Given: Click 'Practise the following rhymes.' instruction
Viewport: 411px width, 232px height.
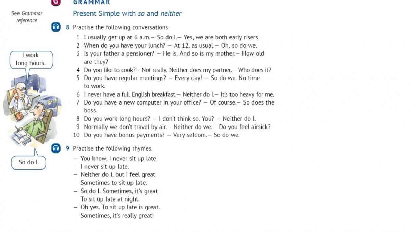Looking at the screenshot, I should pos(113,149).
